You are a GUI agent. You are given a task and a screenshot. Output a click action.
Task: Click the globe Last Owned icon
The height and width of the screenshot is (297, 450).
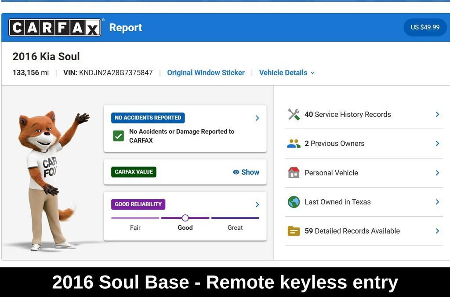pyautogui.click(x=294, y=202)
